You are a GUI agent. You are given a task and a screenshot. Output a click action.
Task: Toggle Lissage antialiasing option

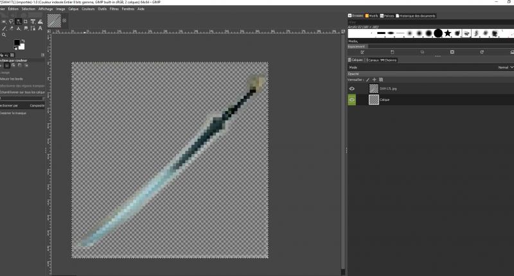click(5, 73)
